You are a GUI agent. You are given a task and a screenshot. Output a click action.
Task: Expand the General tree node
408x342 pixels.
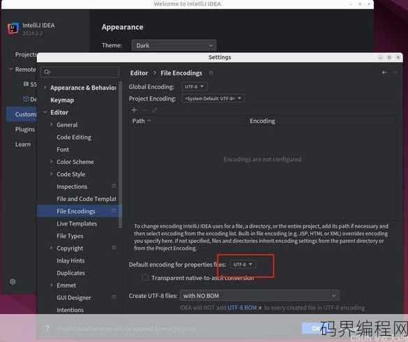[x=52, y=125]
